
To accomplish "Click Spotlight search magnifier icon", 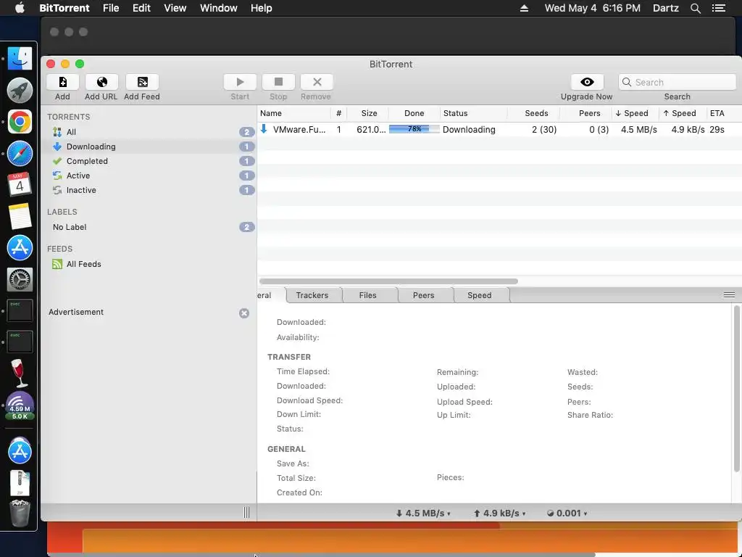I will pyautogui.click(x=696, y=8).
